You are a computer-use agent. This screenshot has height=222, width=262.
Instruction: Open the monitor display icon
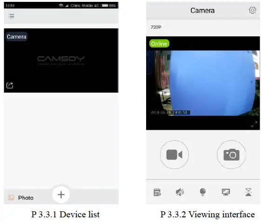(226, 192)
